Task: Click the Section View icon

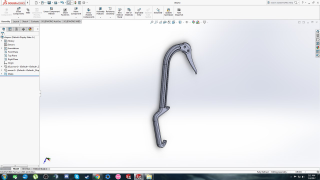Action: tap(164, 22)
